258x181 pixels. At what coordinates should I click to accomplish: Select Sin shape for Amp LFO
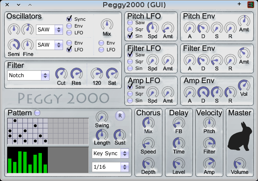pos(130,100)
